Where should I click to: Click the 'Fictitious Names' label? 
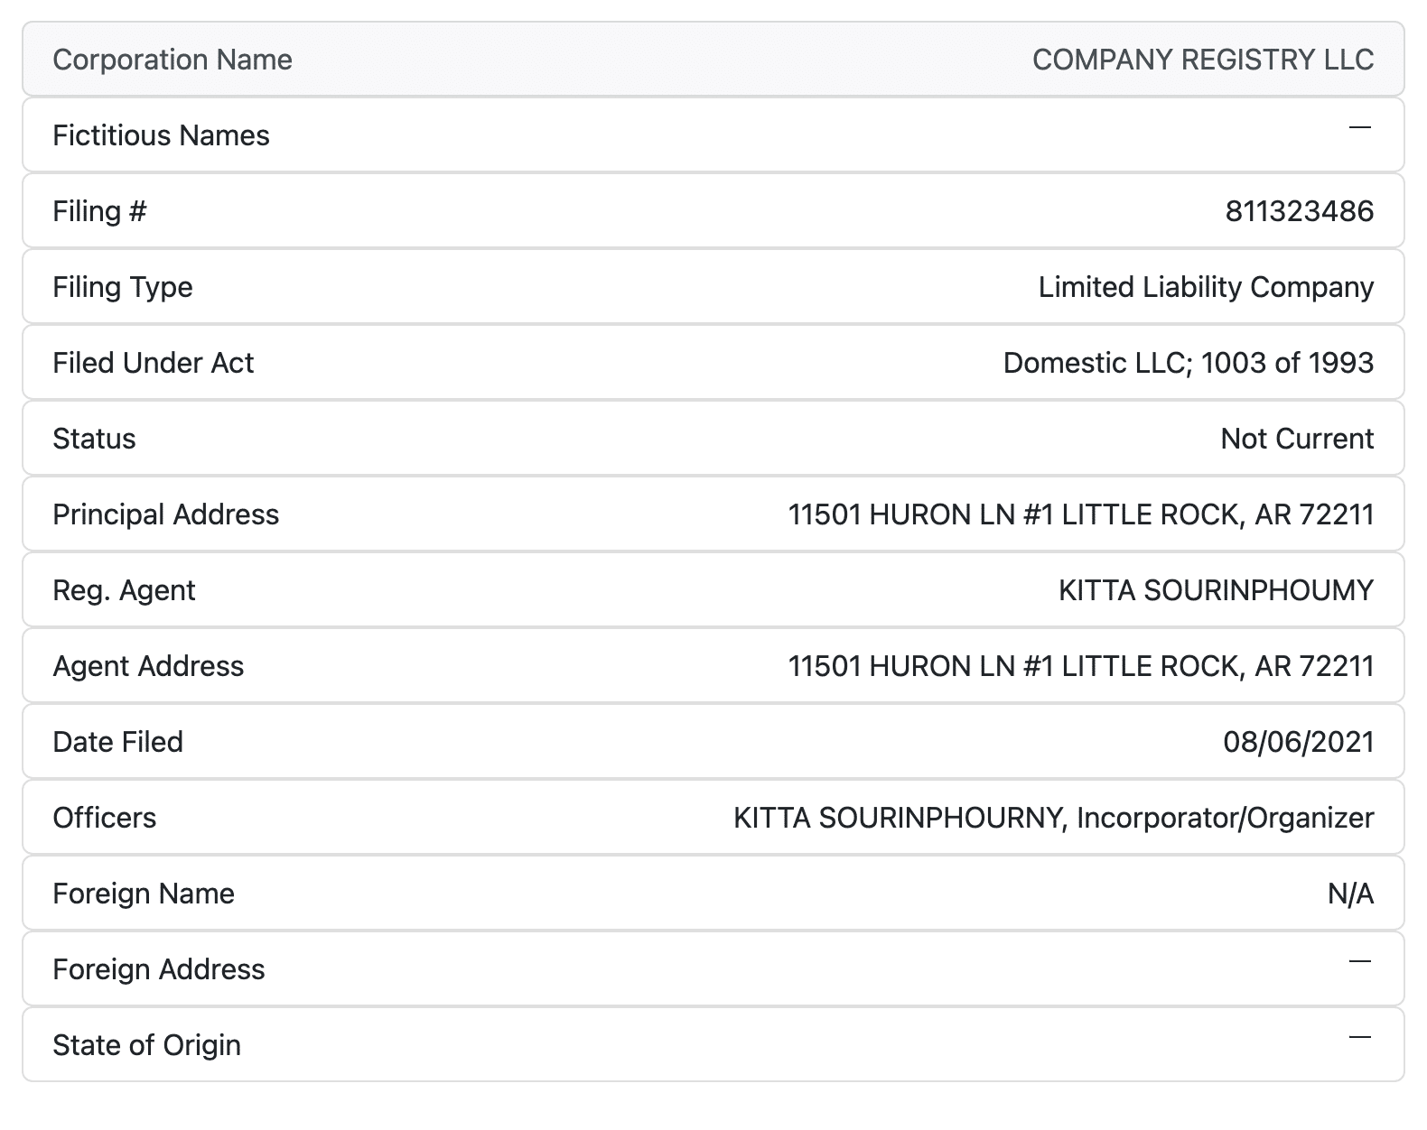pyautogui.click(x=161, y=135)
